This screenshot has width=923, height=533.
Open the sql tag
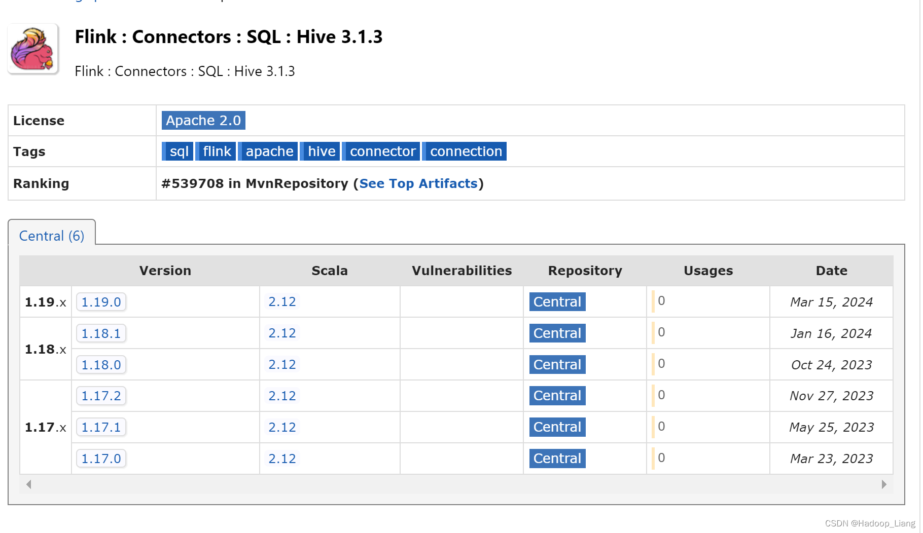[177, 151]
